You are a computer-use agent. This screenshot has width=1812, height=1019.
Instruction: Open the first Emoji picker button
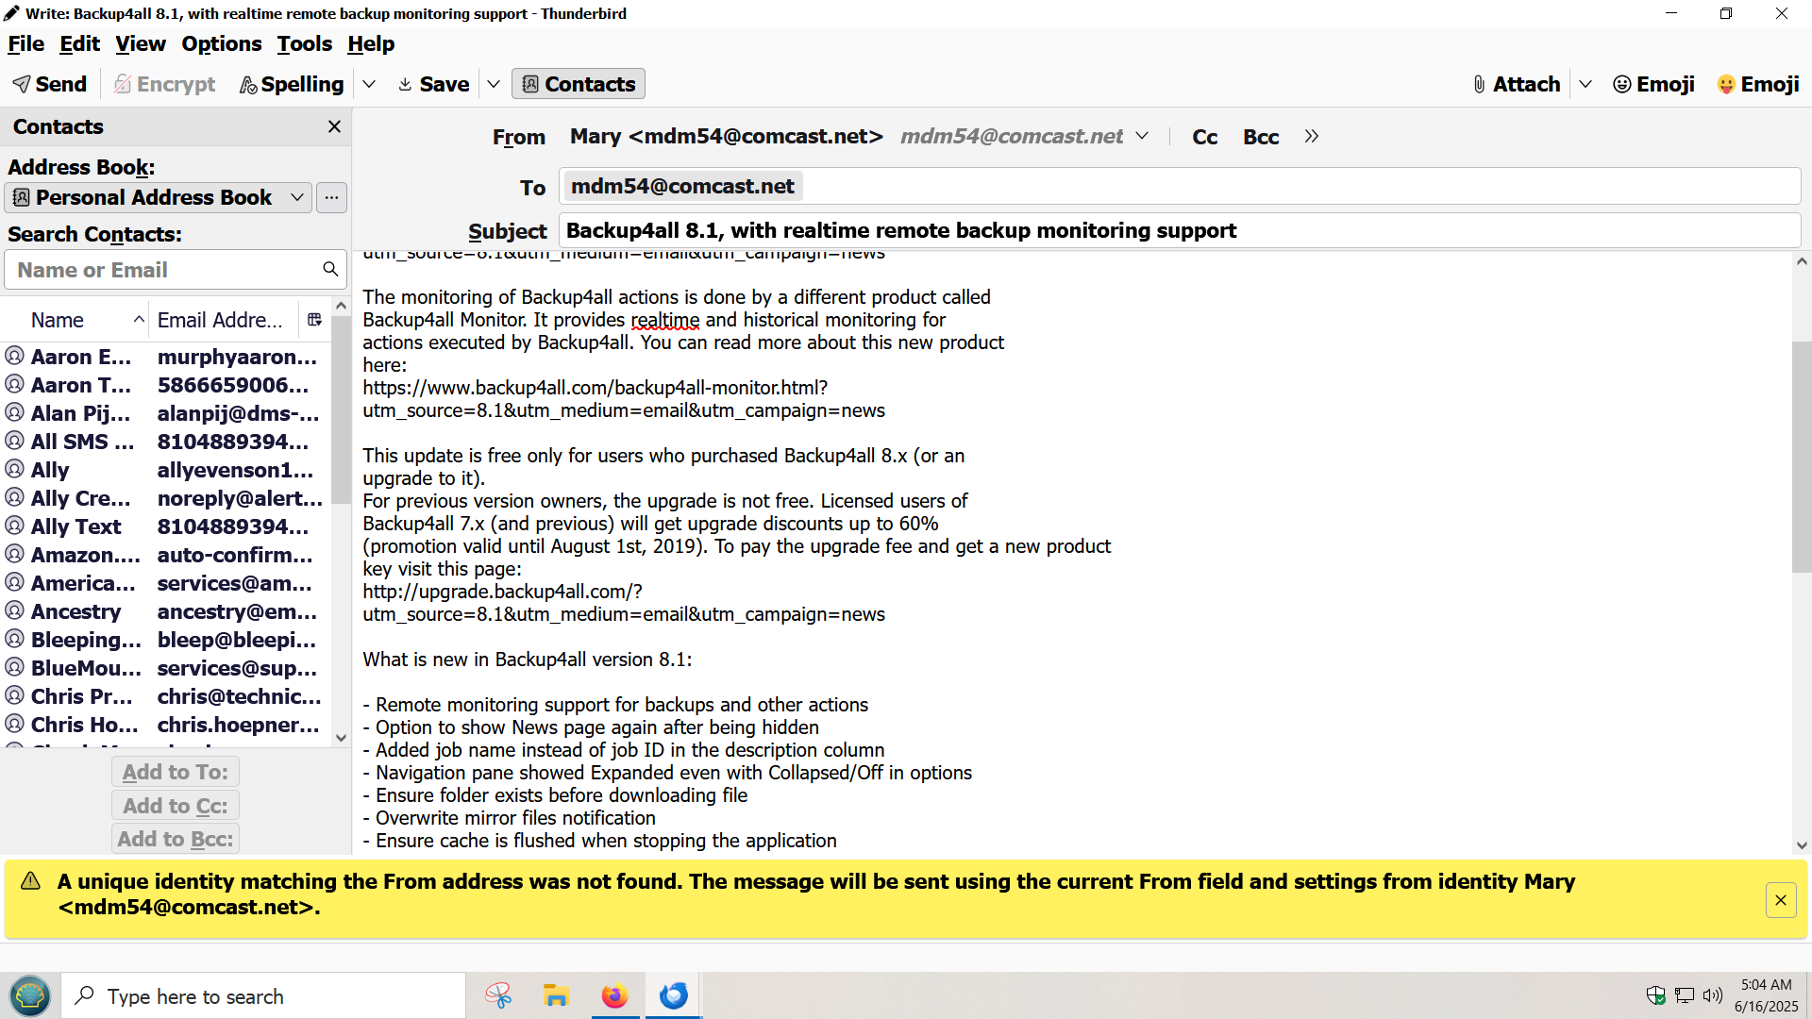point(1653,84)
